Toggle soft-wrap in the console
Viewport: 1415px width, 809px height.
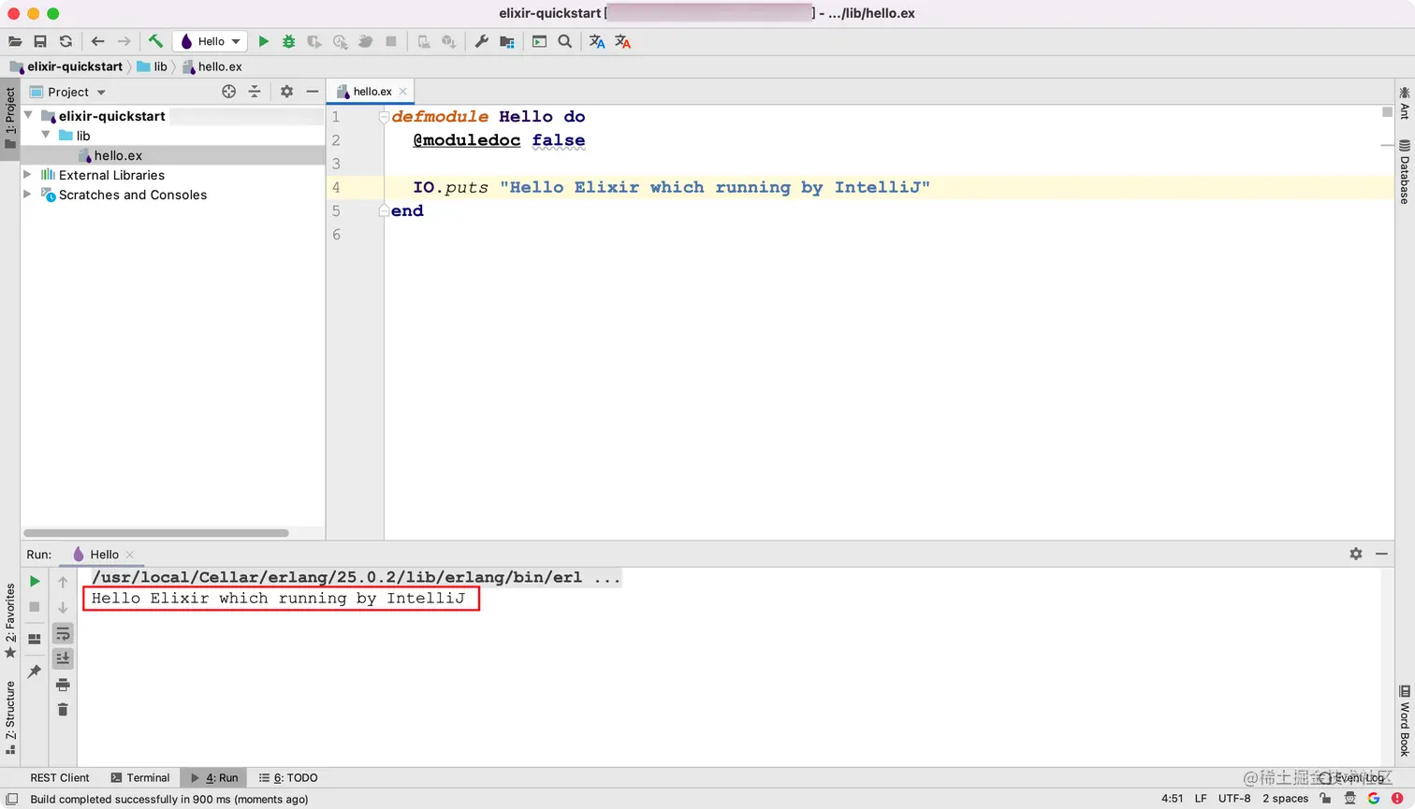click(x=63, y=634)
